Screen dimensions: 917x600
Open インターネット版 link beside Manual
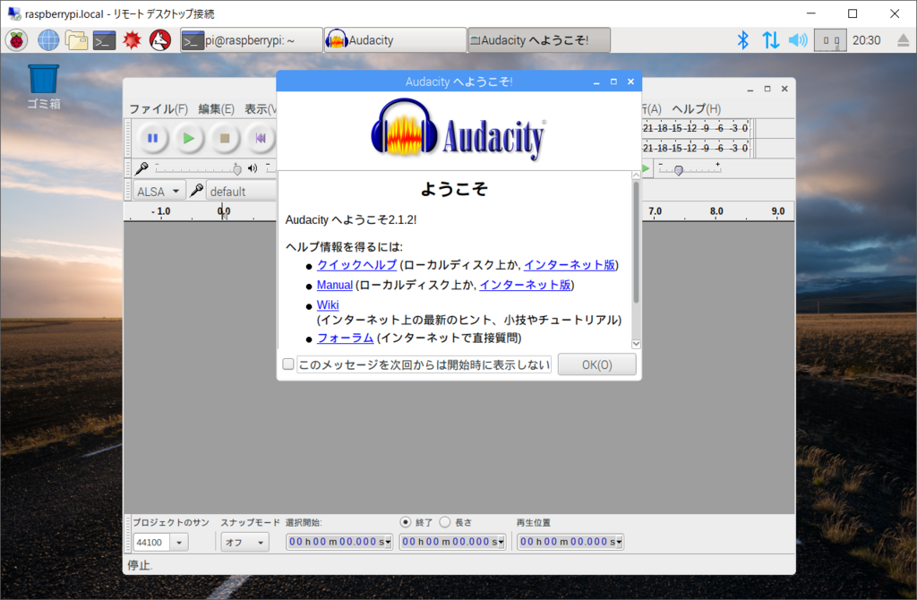[525, 285]
